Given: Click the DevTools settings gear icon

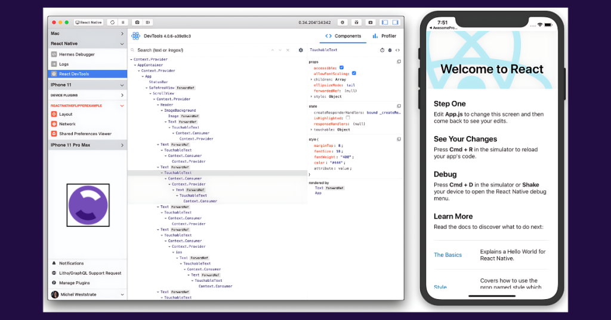Looking at the screenshot, I should click(301, 50).
